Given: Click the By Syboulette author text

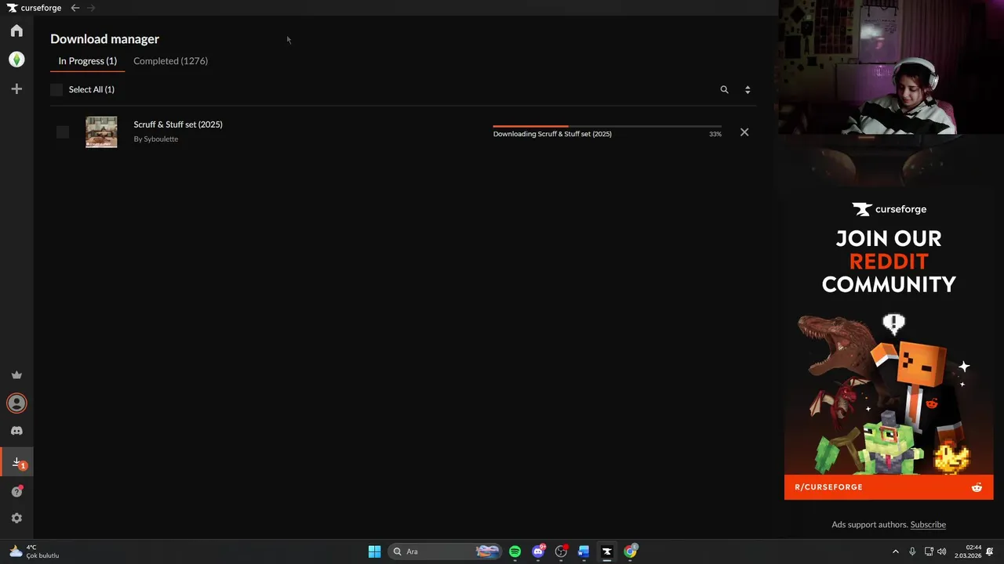Looking at the screenshot, I should coord(156,139).
